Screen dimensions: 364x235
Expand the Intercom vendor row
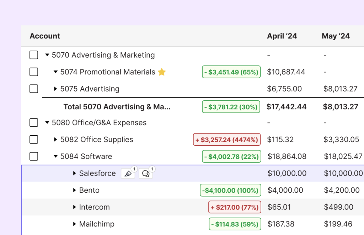click(x=74, y=207)
